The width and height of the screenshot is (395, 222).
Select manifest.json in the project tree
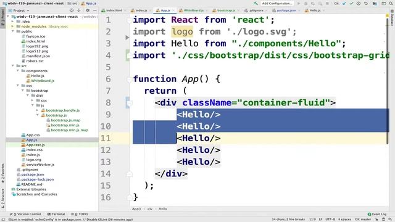click(x=38, y=56)
